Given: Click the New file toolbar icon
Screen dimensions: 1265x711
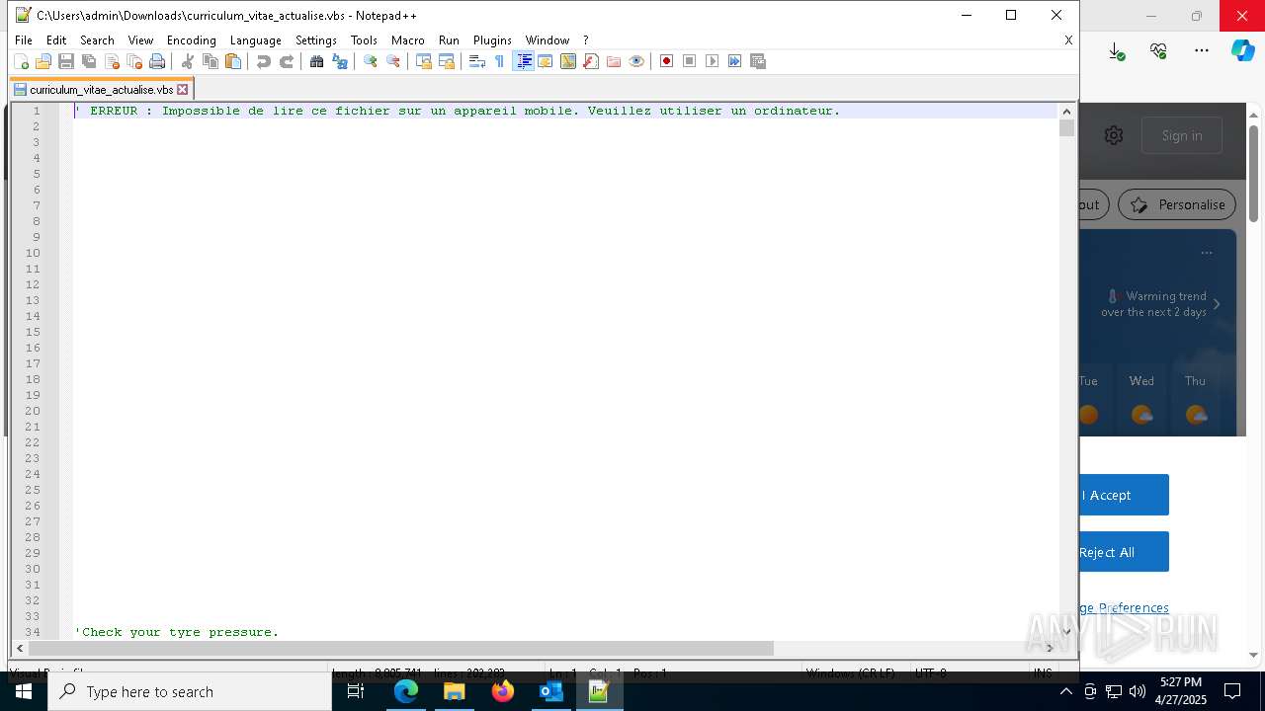Looking at the screenshot, I should tap(21, 61).
